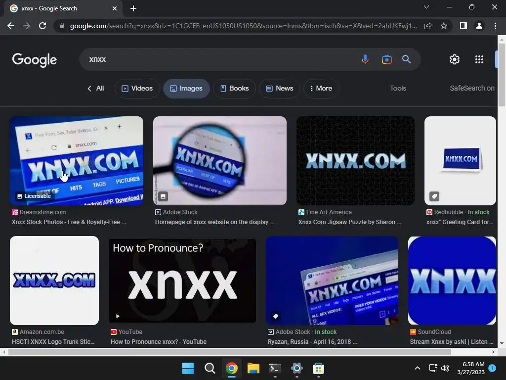The image size is (506, 380).
Task: Go back in browser history
Action: pyautogui.click(x=11, y=26)
